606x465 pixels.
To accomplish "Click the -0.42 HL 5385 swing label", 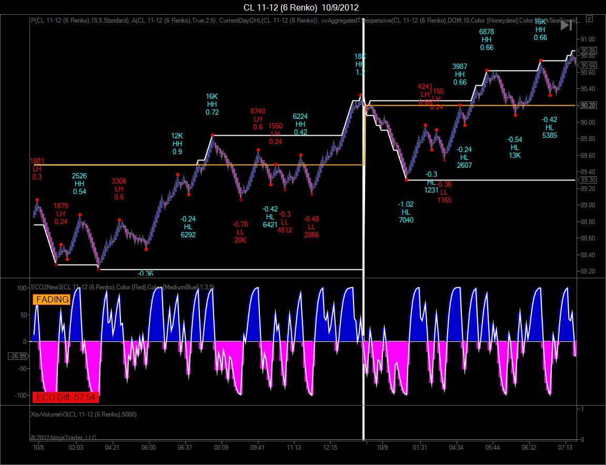I will click(x=550, y=127).
